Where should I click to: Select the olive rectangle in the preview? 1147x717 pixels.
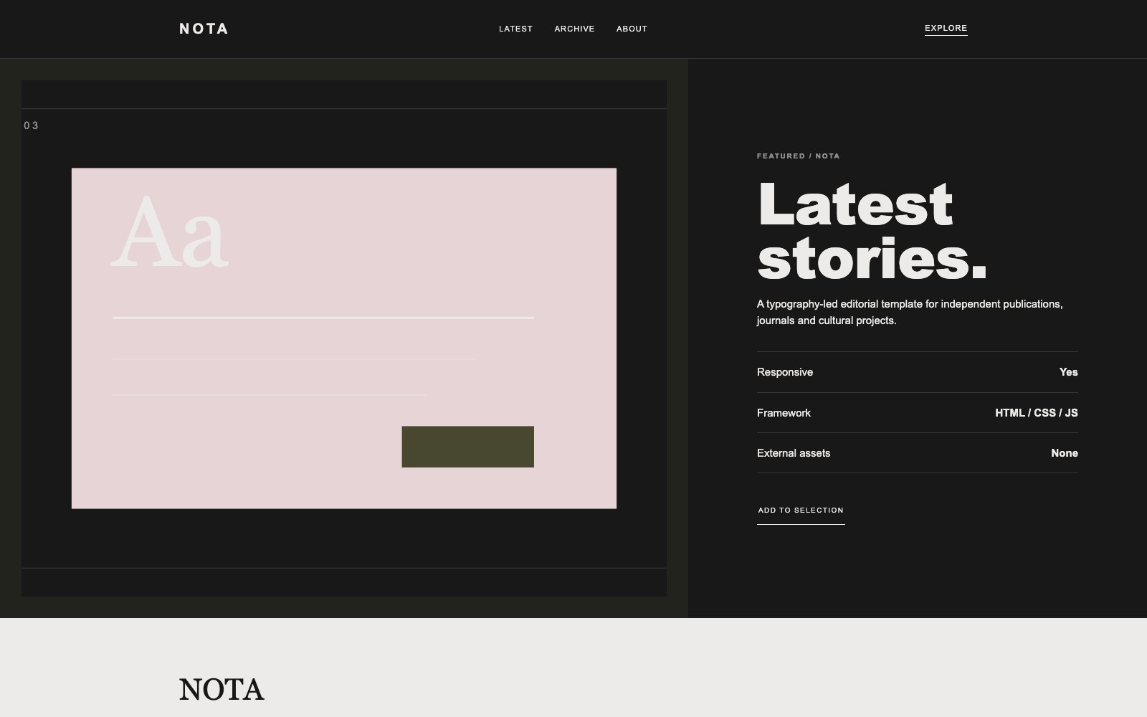click(x=467, y=447)
